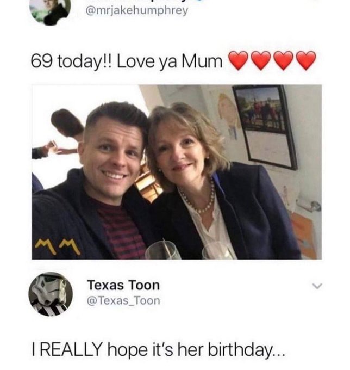Click the word "birthday..." in the reply
The height and width of the screenshot is (370, 350).
click(x=247, y=350)
